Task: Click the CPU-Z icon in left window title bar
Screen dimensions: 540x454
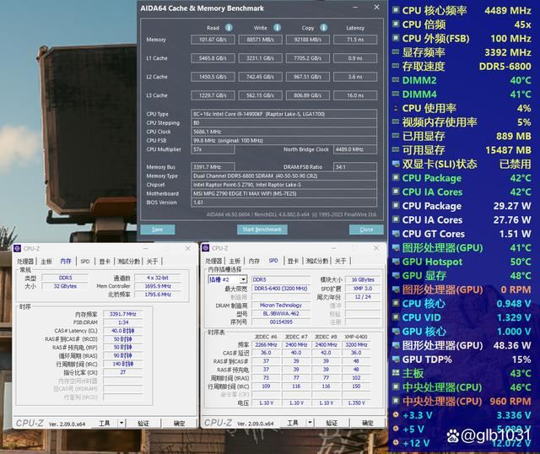Action: point(18,248)
